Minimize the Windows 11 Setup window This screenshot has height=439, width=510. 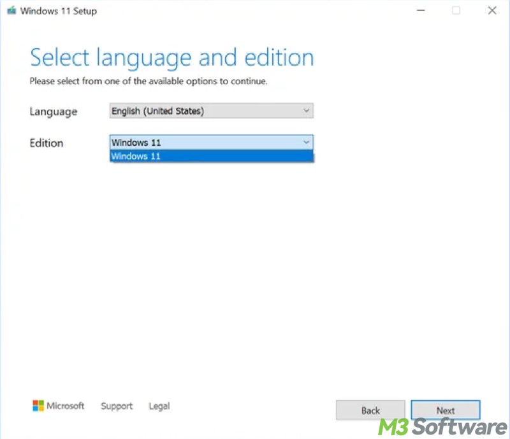coord(420,11)
